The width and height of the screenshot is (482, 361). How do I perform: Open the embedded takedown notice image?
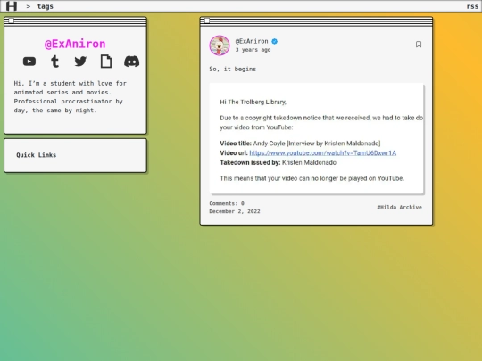pyautogui.click(x=317, y=138)
